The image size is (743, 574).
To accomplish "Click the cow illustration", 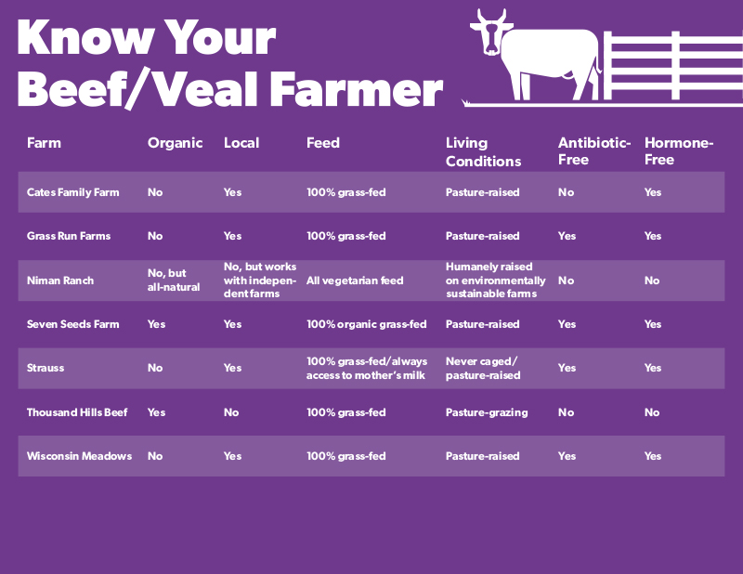I will coord(537,58).
